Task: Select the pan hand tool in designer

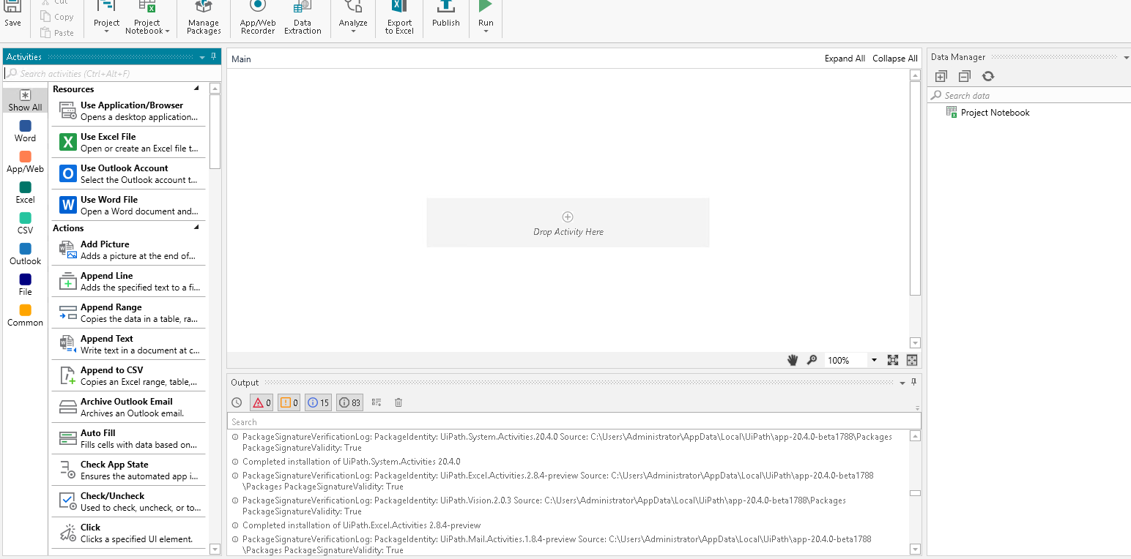Action: click(792, 360)
